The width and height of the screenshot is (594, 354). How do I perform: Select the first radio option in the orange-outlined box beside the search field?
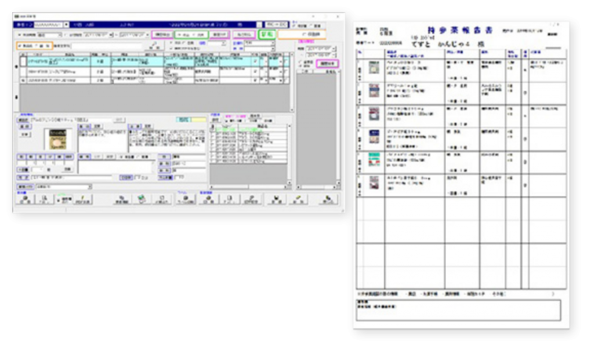pos(20,46)
